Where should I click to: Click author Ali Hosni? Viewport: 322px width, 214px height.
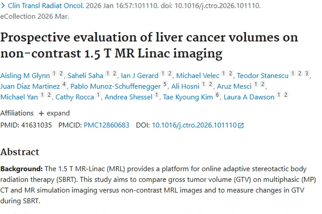coord(185,86)
